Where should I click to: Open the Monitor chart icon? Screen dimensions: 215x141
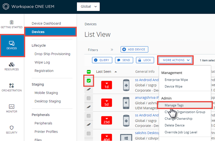pyautogui.click(x=12, y=107)
